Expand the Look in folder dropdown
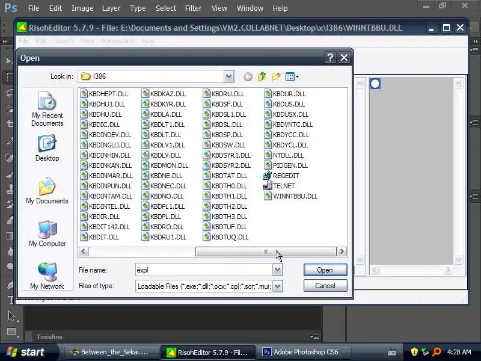This screenshot has width=481, height=361. pyautogui.click(x=228, y=76)
